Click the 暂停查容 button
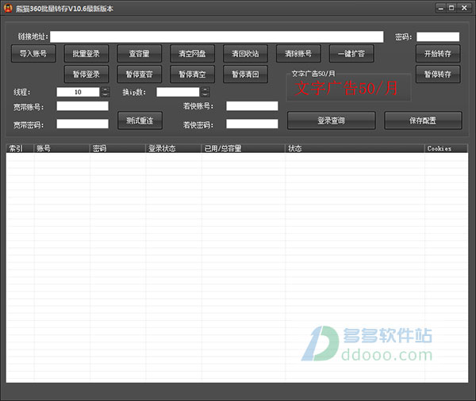 click(x=140, y=74)
